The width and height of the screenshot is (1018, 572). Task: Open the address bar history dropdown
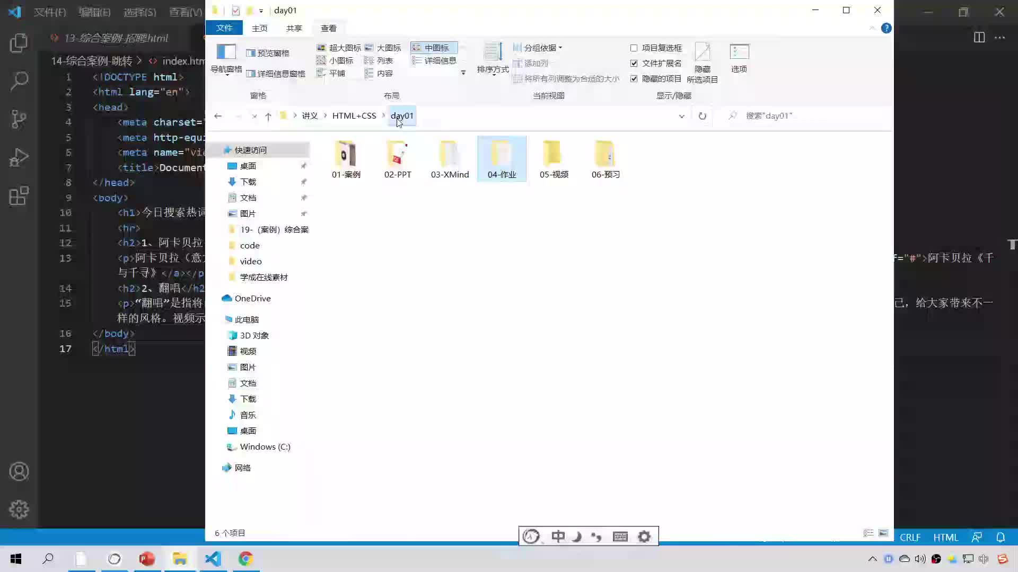click(681, 116)
